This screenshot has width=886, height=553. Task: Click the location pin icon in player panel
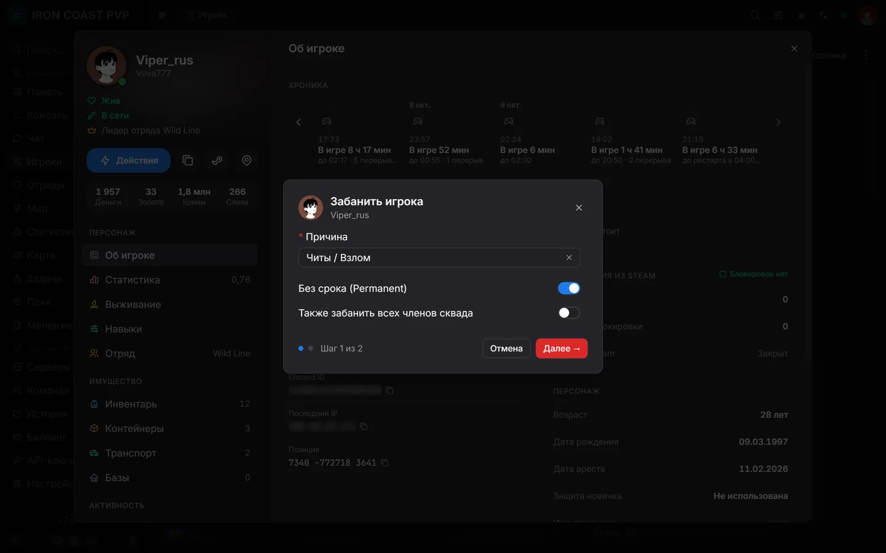coord(247,160)
